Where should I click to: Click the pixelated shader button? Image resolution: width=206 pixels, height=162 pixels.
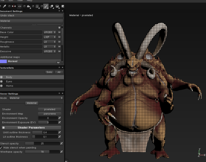tap(50, 109)
